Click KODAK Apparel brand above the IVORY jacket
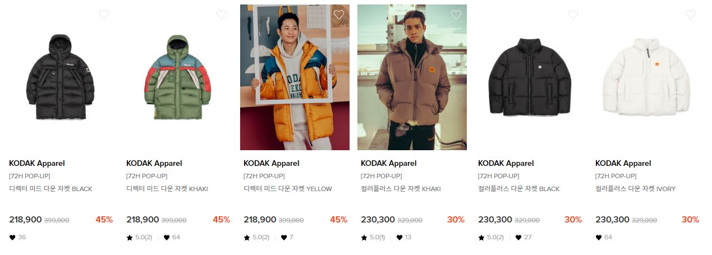The height and width of the screenshot is (255, 712). (x=623, y=164)
